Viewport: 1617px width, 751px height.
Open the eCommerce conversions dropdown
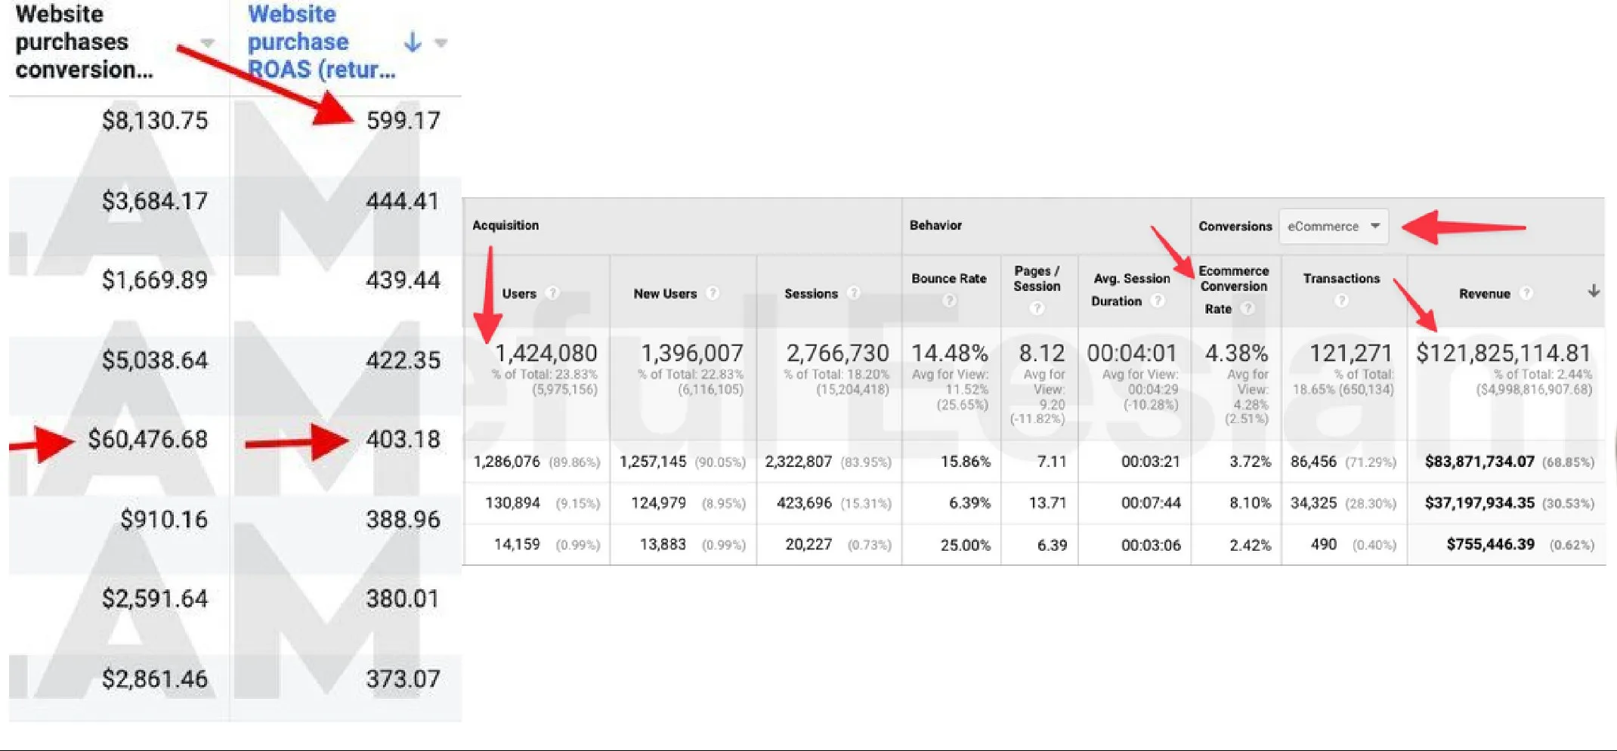point(1334,227)
